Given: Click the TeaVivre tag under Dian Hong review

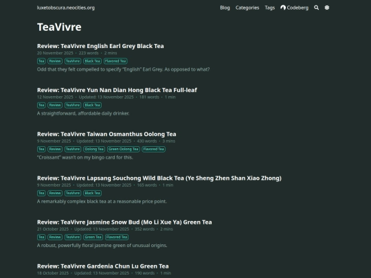Looking at the screenshot, I should pyautogui.click(x=73, y=105).
